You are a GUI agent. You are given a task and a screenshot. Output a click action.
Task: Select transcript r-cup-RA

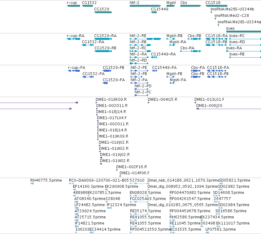coord(73,39)
